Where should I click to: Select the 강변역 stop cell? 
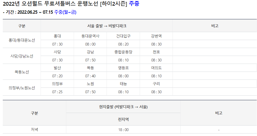click(x=156, y=36)
